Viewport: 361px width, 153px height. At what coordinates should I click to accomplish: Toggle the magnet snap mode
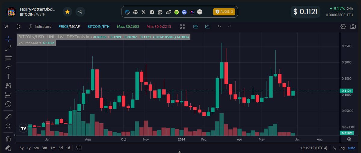tap(8, 139)
